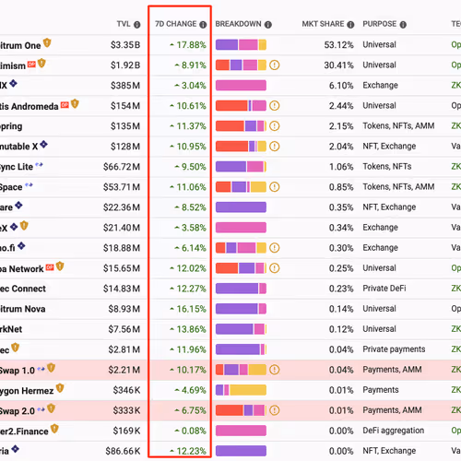Click the info icon next to TVL header
Screen dimensions: 461x461
(137, 25)
